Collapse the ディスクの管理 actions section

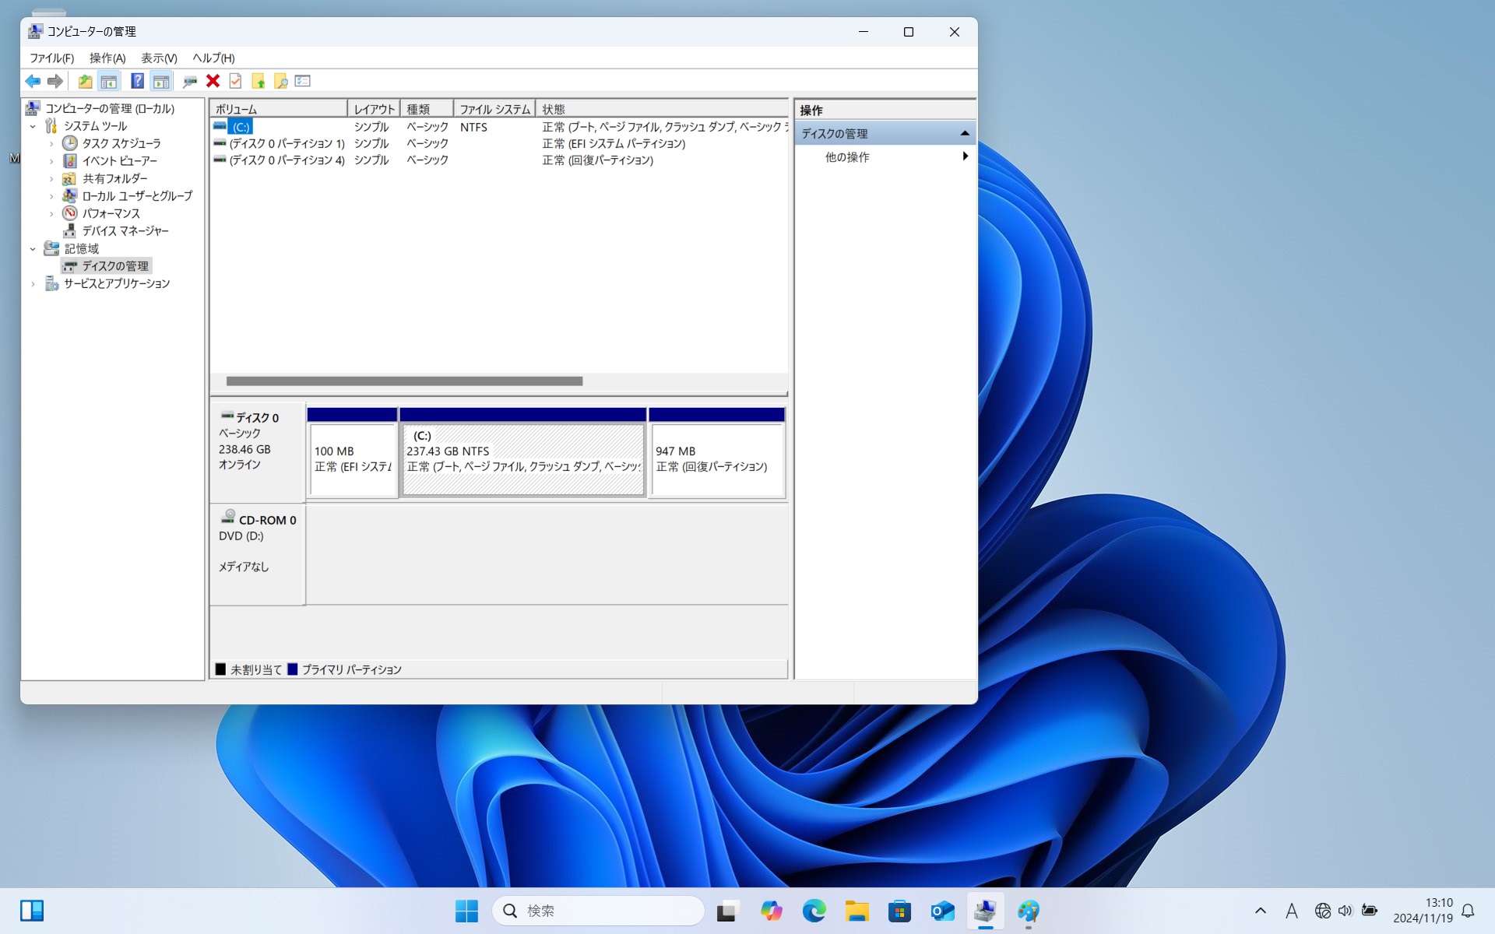[x=965, y=134]
